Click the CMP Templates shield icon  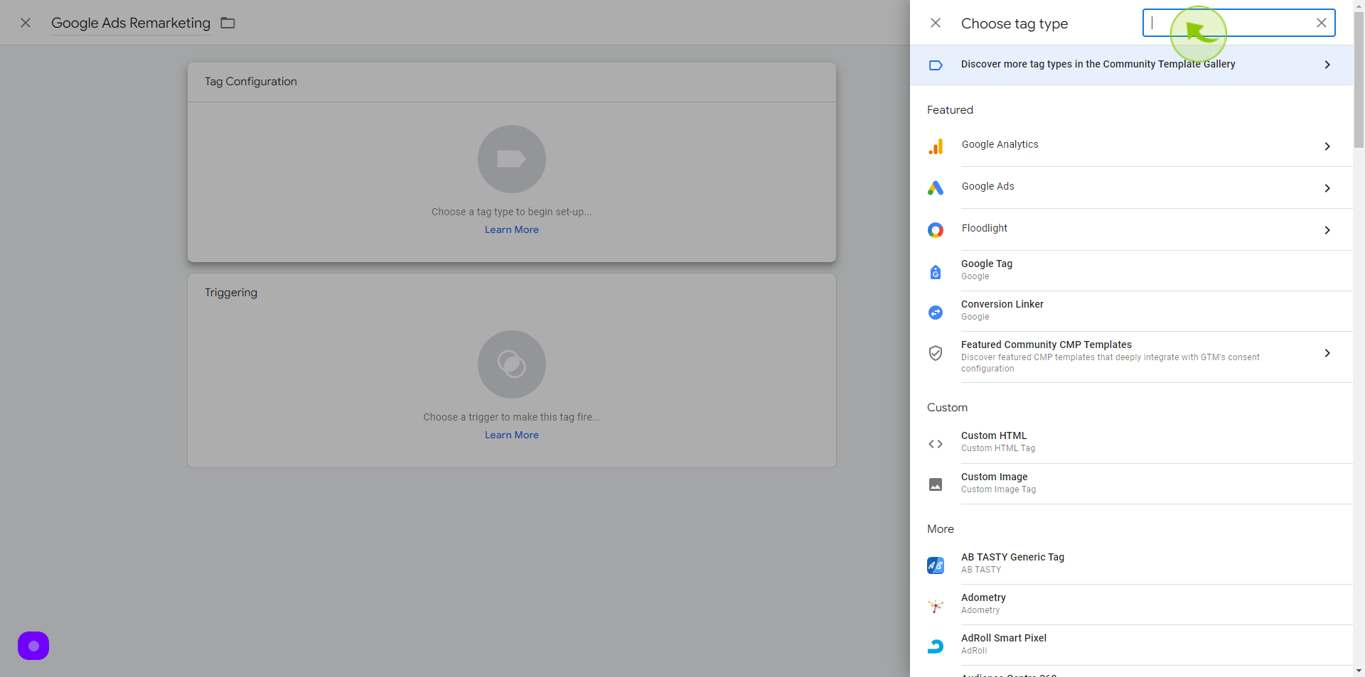click(936, 353)
